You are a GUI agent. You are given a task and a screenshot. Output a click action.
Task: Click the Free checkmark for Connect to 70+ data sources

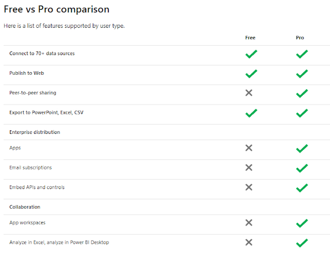(251, 54)
